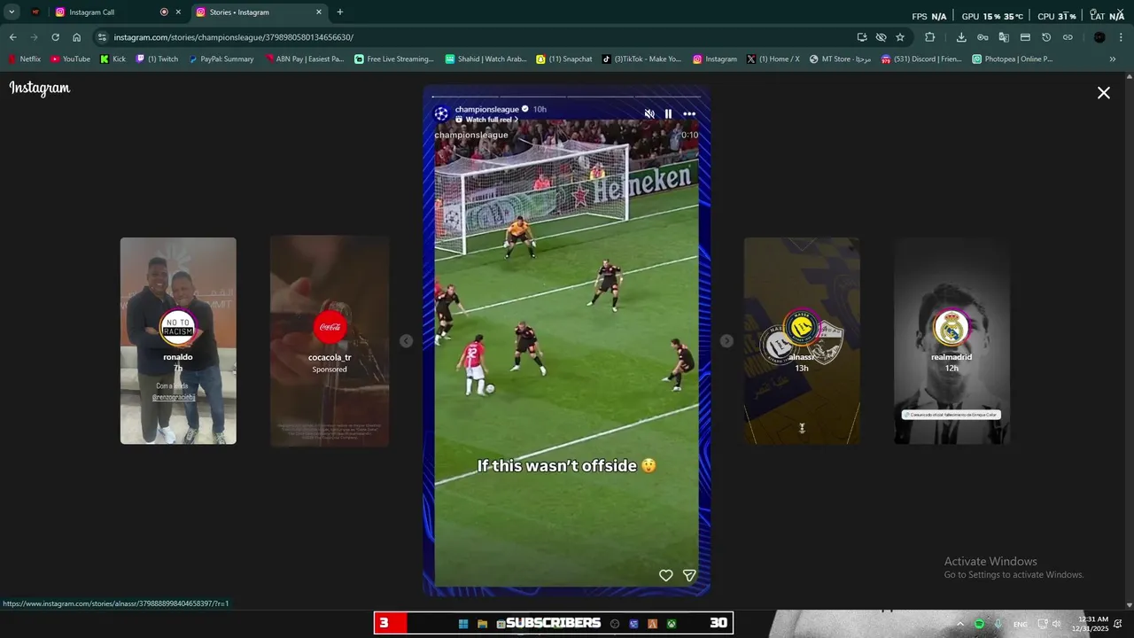1134x638 pixels.
Task: Share the story via paper plane icon
Action: (x=689, y=575)
